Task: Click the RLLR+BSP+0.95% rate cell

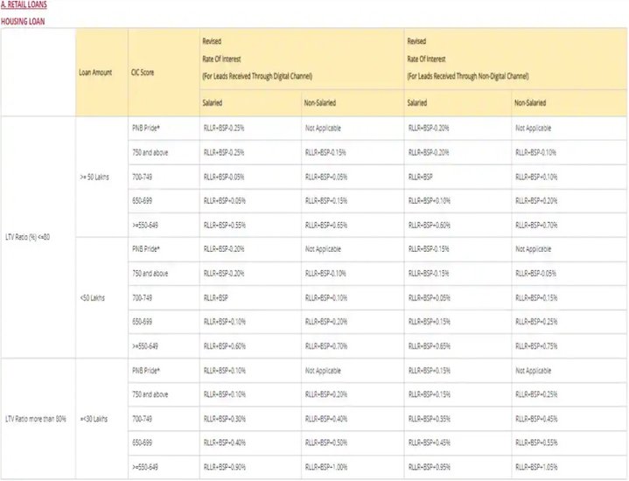Action: point(435,468)
